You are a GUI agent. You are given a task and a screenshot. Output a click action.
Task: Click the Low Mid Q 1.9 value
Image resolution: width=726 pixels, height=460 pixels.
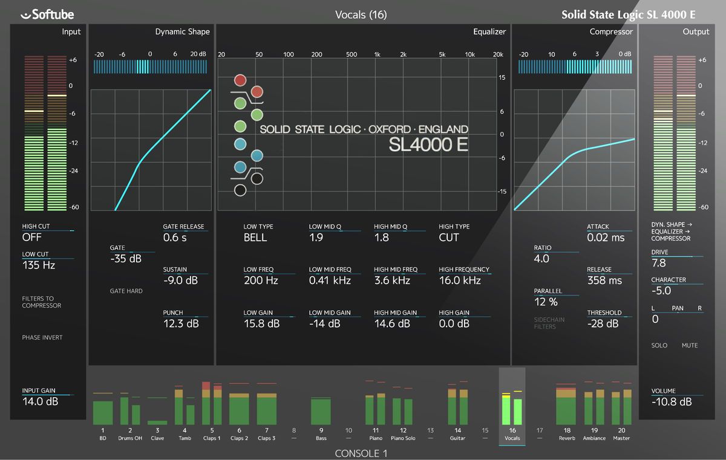coord(316,238)
